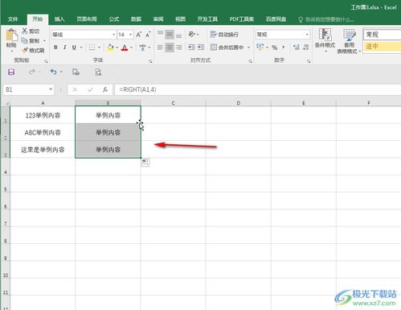Expand merge options dropdown arrow
This screenshot has width=401, height=310.
[x=248, y=48]
